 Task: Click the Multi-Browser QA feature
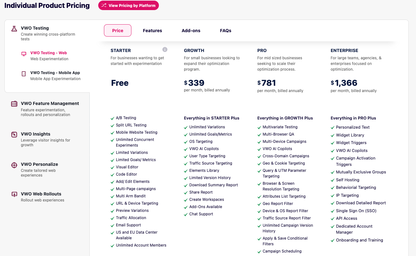[278, 134]
